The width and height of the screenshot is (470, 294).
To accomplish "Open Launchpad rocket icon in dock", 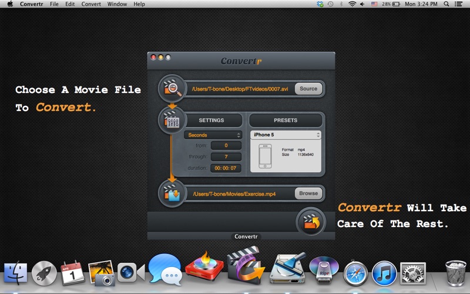I will point(43,273).
